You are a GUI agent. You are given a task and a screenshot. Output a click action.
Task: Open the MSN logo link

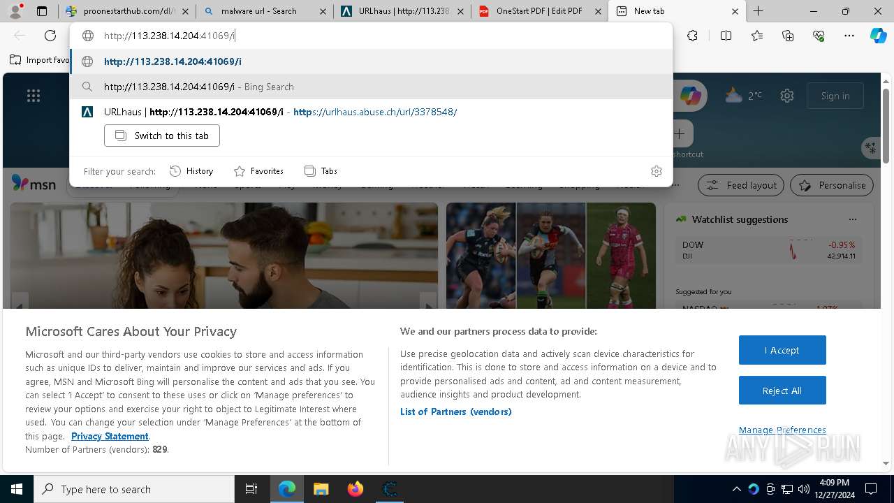point(34,184)
